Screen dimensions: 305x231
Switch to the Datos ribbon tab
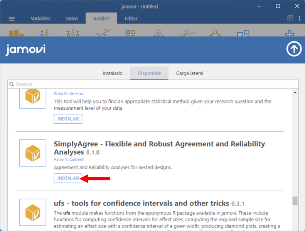72,19
